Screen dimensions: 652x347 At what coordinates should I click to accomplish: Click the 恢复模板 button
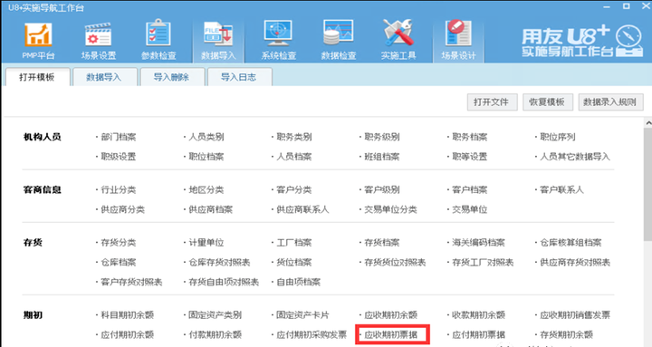pyautogui.click(x=547, y=102)
